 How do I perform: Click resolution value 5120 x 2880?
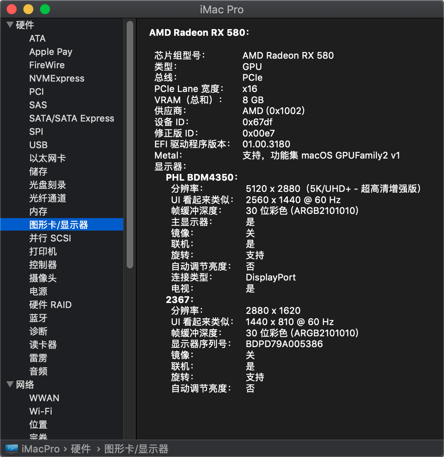point(273,189)
